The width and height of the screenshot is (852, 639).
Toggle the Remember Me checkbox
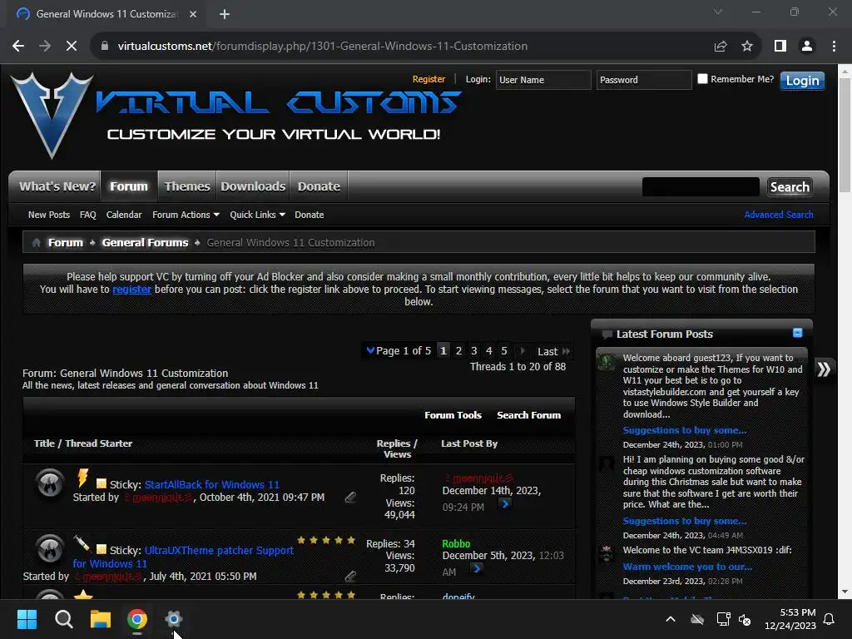click(x=702, y=79)
